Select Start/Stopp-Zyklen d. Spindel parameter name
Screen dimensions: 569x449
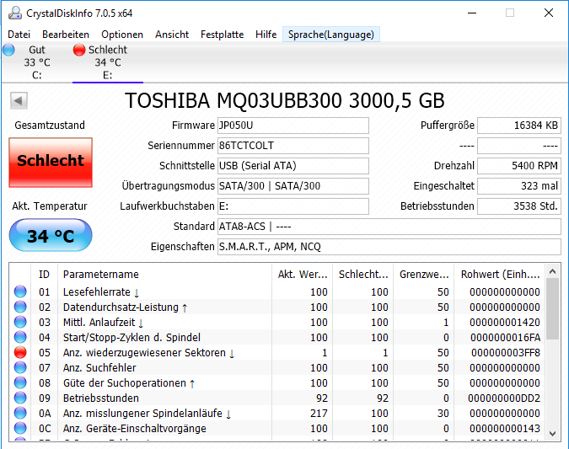tap(132, 338)
